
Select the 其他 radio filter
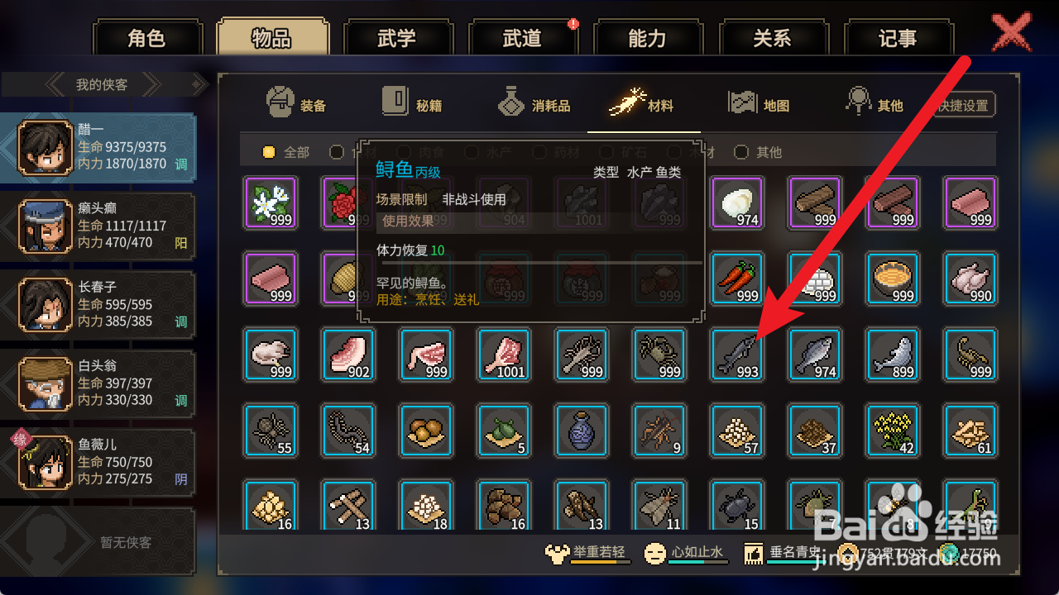tap(758, 152)
